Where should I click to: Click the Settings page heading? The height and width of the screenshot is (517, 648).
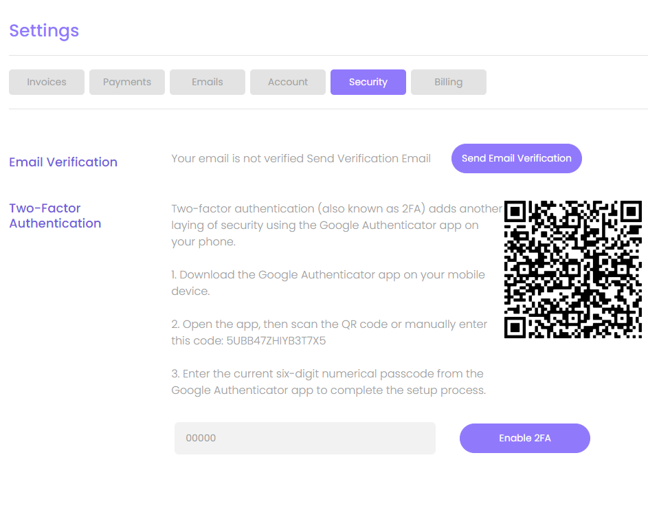tap(44, 31)
